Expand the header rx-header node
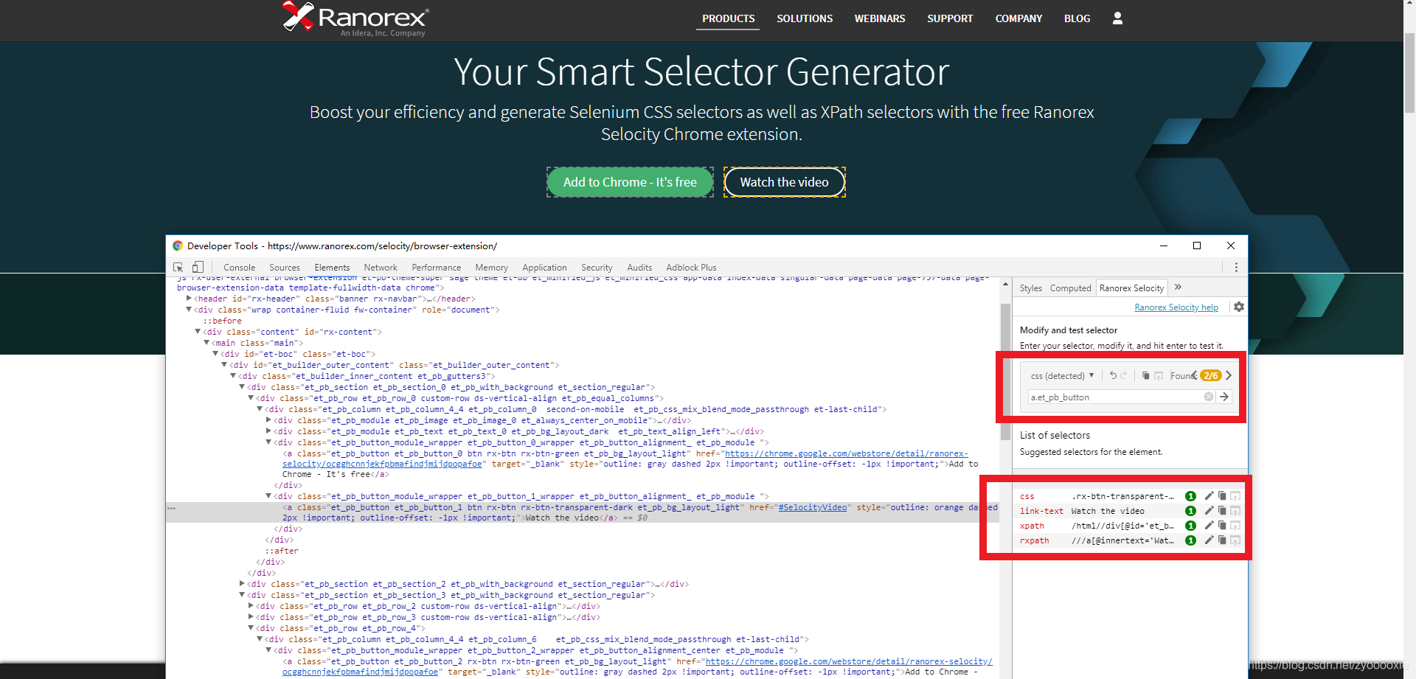Image resolution: width=1416 pixels, height=679 pixels. [x=190, y=299]
